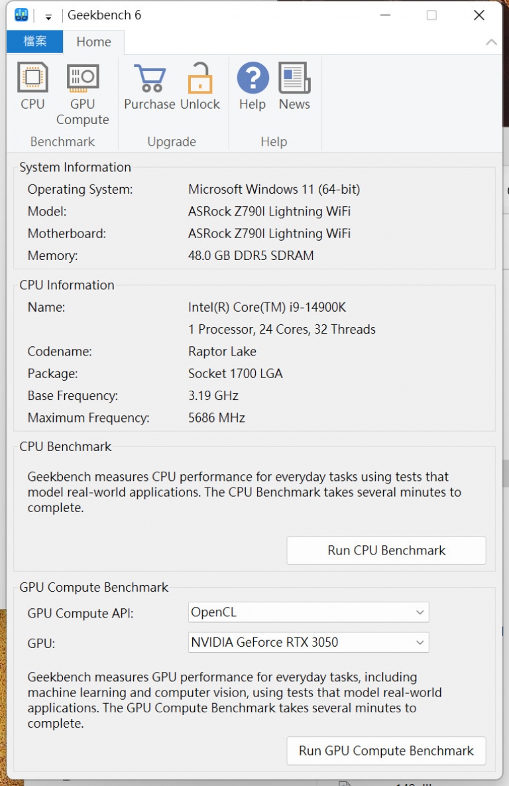
Task: Click Run GPU Compute Benchmark button
Action: (386, 750)
